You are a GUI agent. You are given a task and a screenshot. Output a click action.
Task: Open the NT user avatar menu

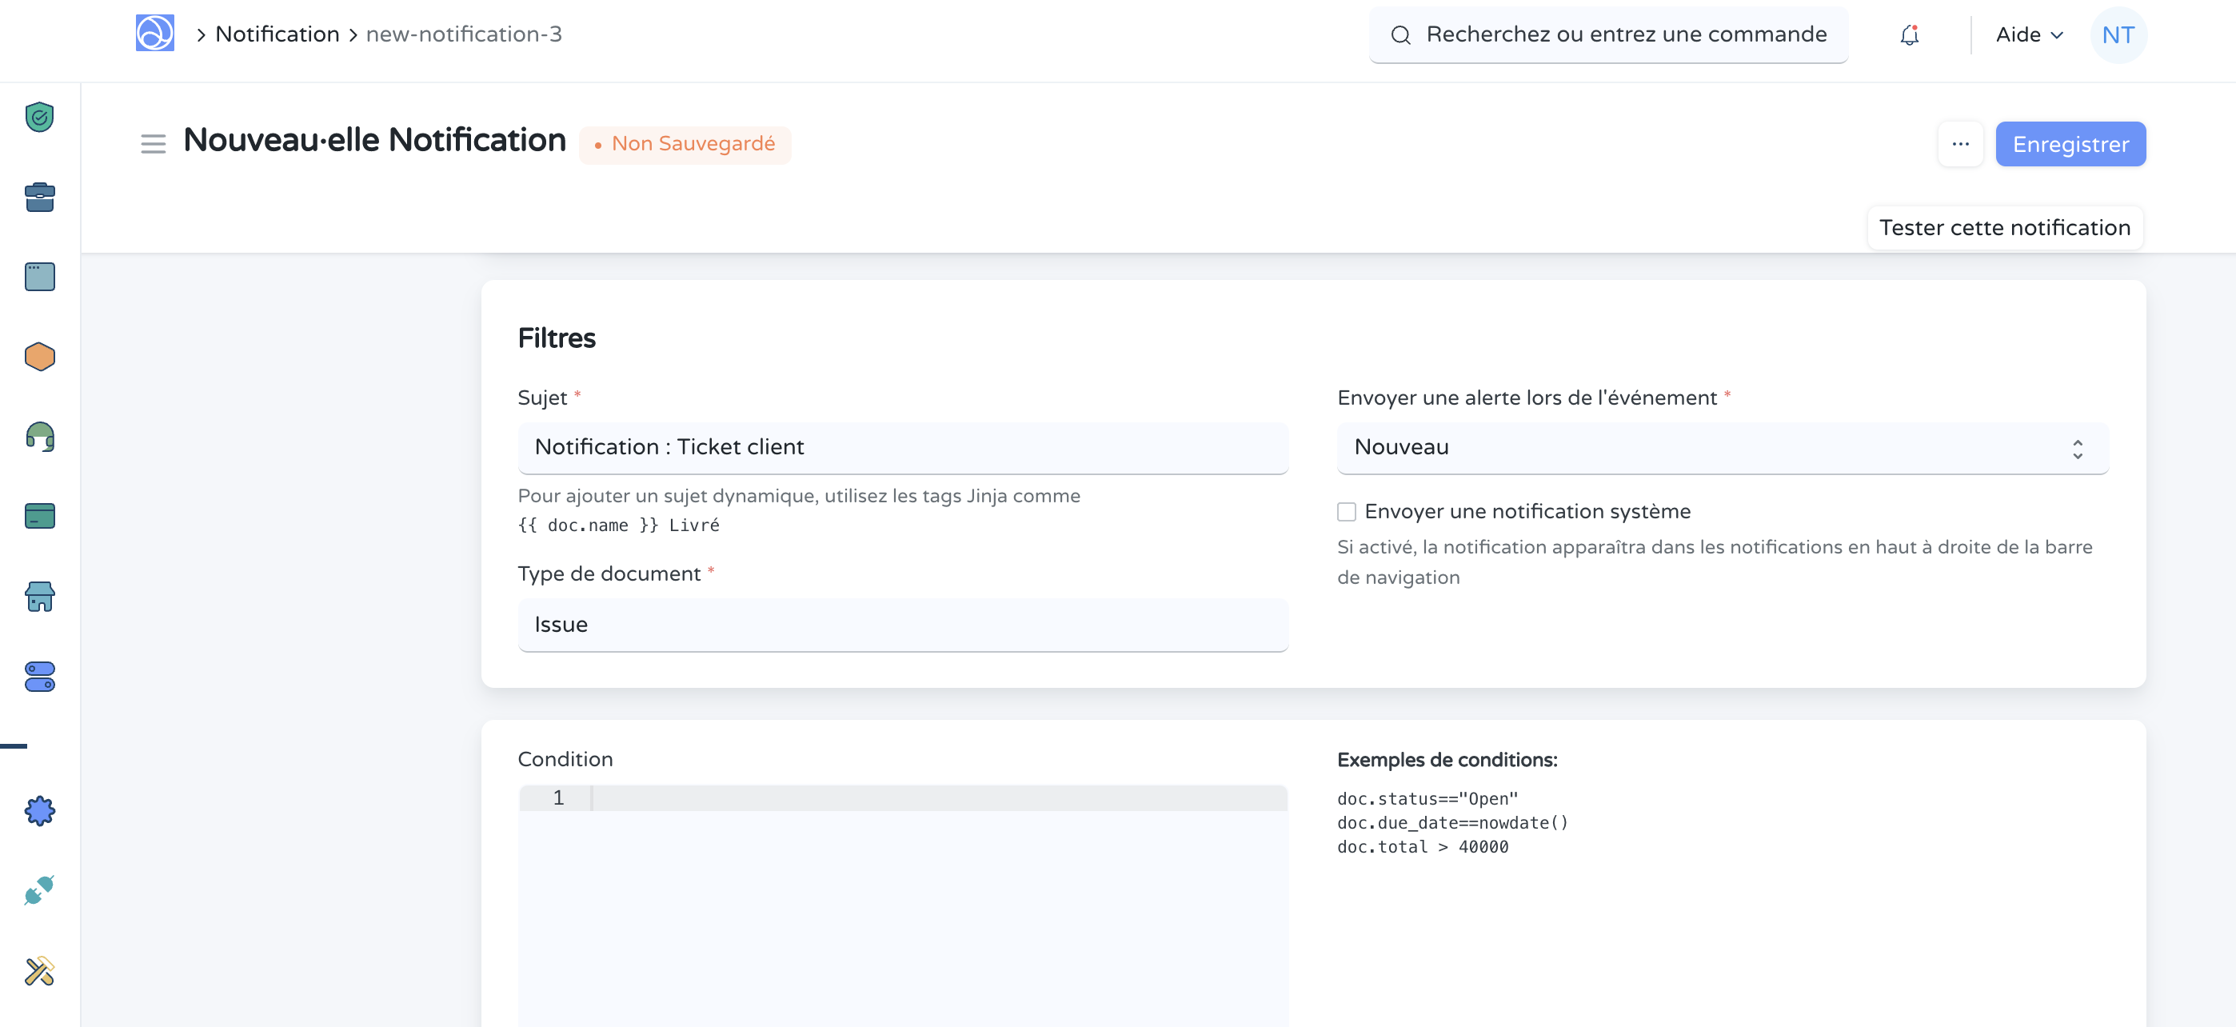pyautogui.click(x=2117, y=34)
